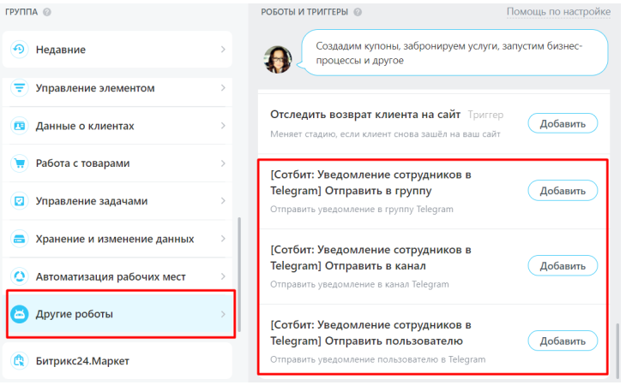Click the Другие роботы robot icon
This screenshot has width=626, height=391.
click(x=19, y=314)
